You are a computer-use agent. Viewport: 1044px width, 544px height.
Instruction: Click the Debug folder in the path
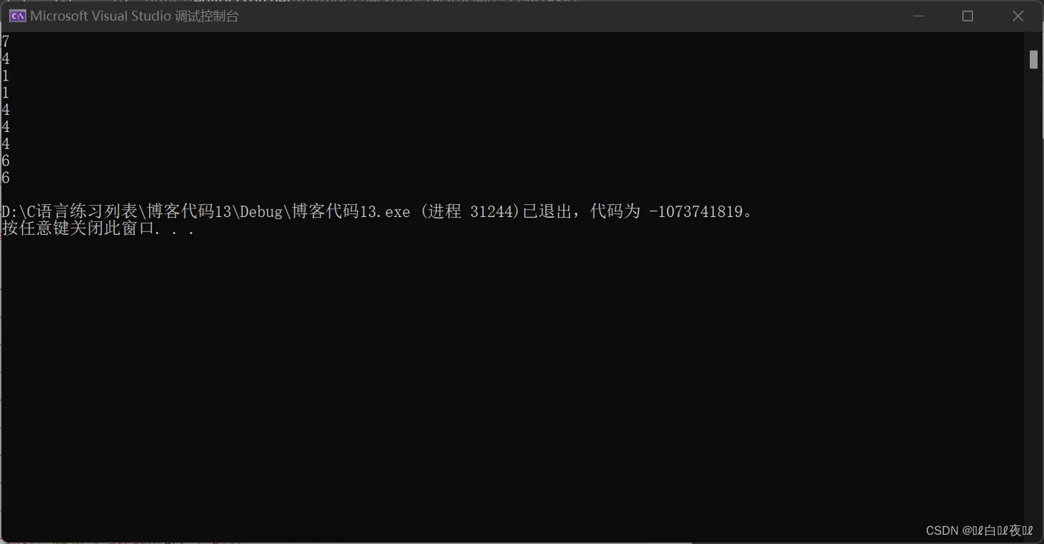(262, 212)
